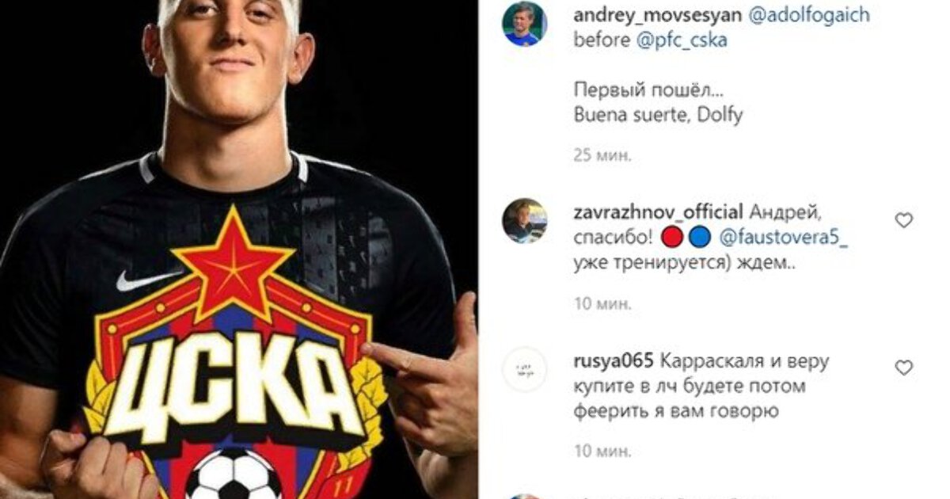Open zavrazhnov_official profile avatar
950x499 pixels.
point(525,220)
